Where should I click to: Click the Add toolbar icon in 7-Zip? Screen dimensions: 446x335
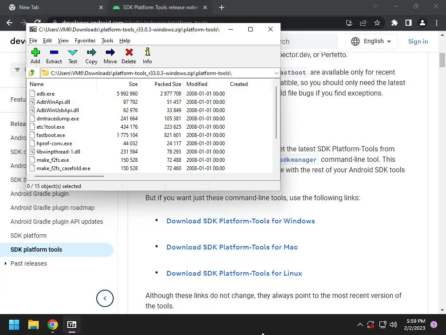coord(35,56)
